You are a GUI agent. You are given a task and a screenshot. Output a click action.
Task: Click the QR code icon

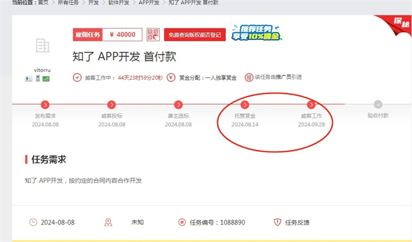pos(153,34)
